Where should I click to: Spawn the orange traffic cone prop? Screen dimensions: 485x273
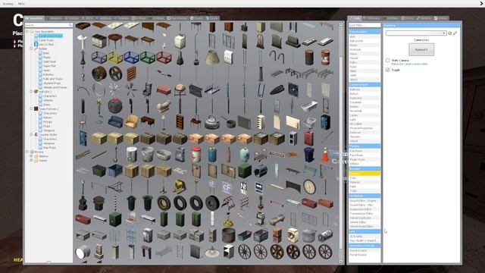point(325,154)
